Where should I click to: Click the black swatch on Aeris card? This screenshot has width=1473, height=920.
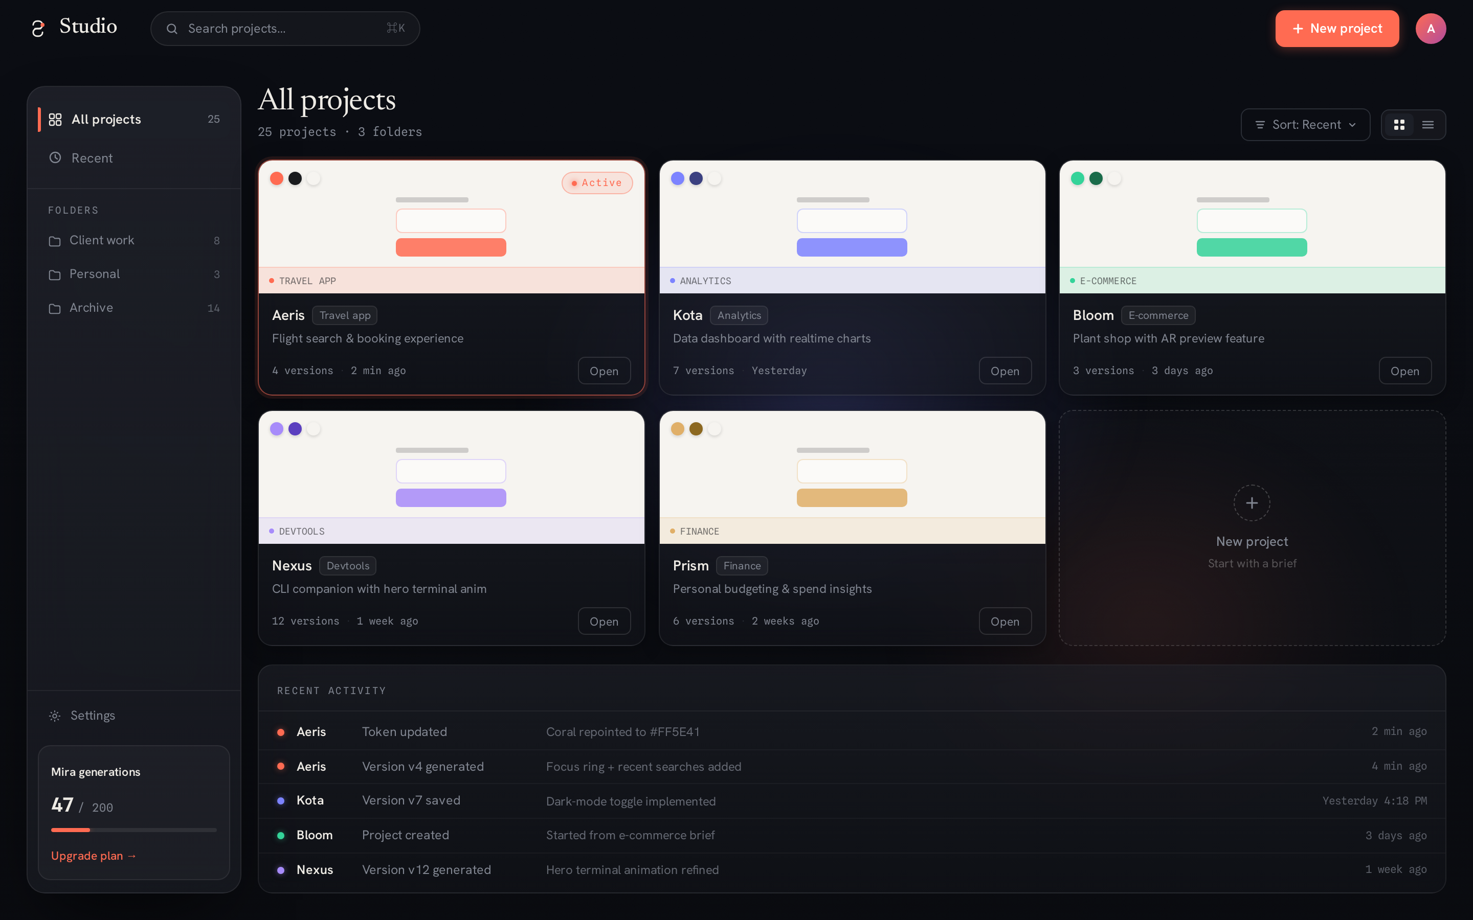295,178
